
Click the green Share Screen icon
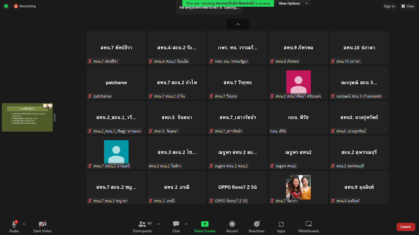[205, 224]
